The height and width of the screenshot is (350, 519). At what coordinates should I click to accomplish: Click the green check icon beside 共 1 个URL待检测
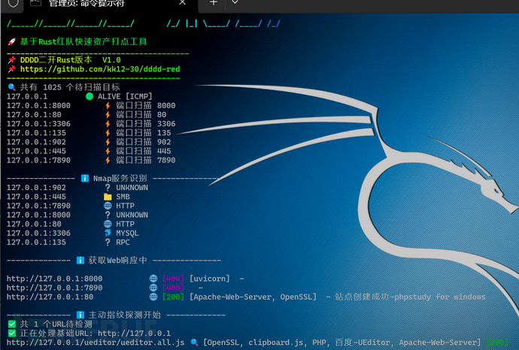(x=12, y=324)
